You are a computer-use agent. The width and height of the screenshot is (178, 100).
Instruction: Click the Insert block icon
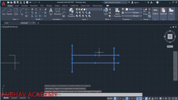pyautogui.click(x=106, y=11)
